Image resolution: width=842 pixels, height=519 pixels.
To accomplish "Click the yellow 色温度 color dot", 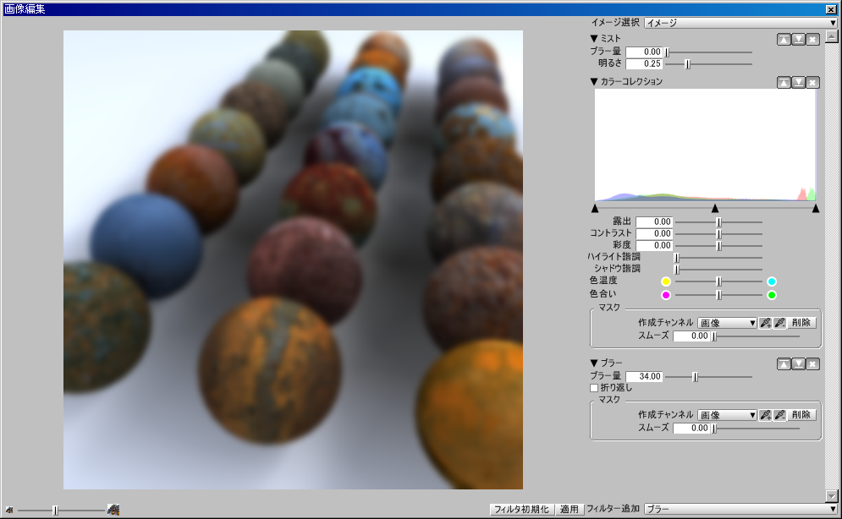I will click(x=666, y=281).
